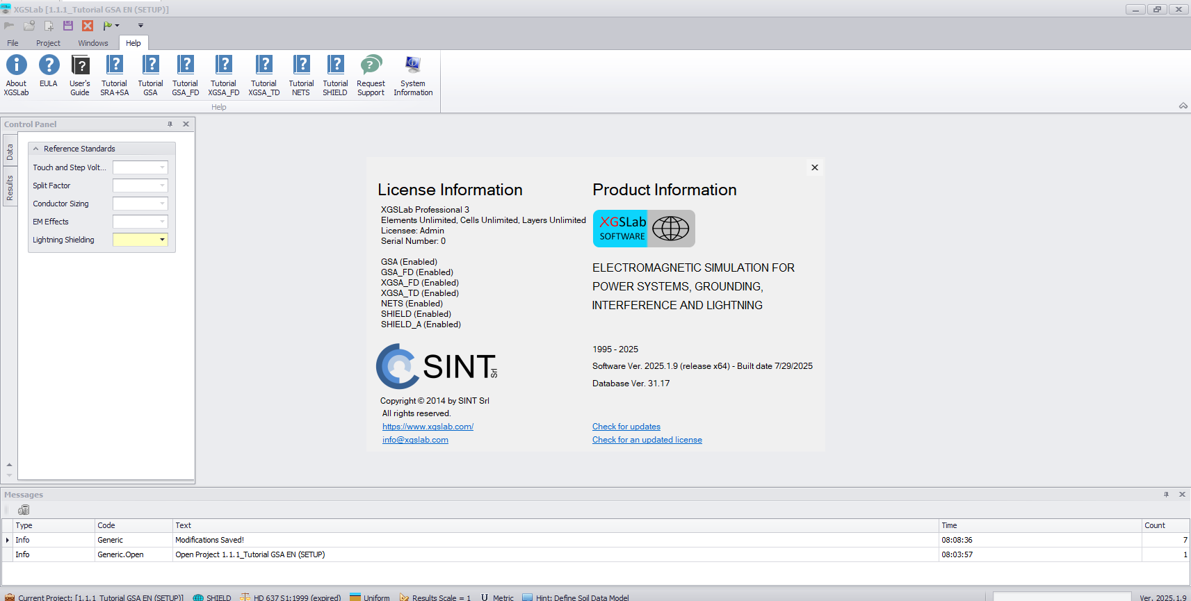
Task: Switch to the Results side tab
Action: point(10,188)
